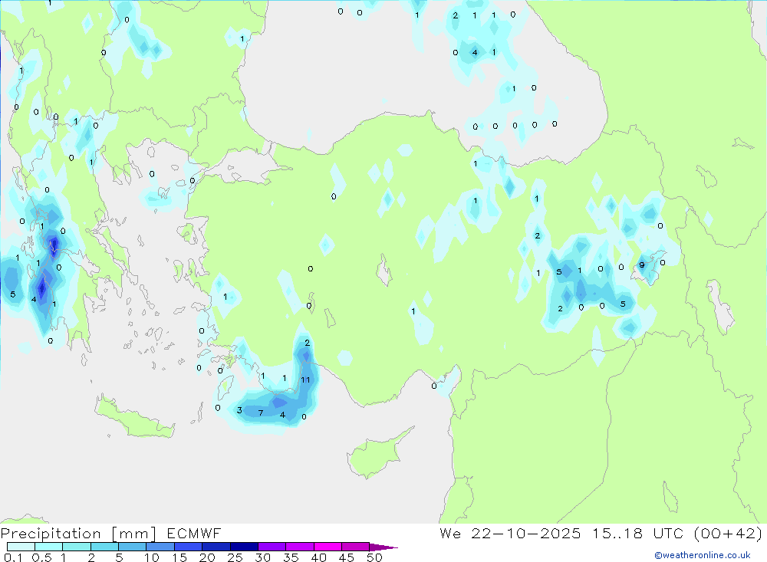Select the "9" precipitation value on the map

point(642,265)
